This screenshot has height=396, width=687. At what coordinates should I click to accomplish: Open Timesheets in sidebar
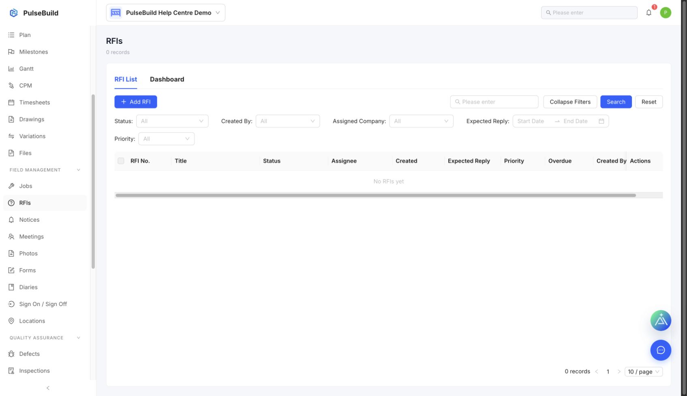point(45,103)
